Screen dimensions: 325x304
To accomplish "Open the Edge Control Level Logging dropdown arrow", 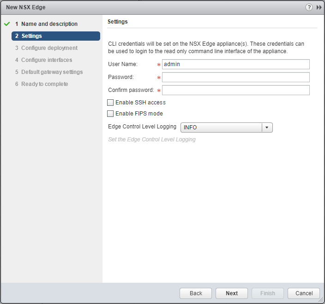I will (267, 128).
